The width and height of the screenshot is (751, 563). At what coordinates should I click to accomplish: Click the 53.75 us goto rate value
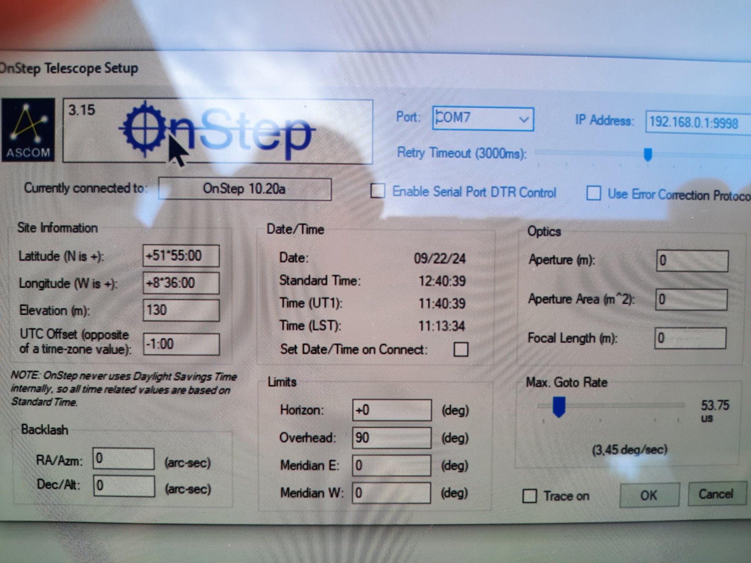pos(715,411)
